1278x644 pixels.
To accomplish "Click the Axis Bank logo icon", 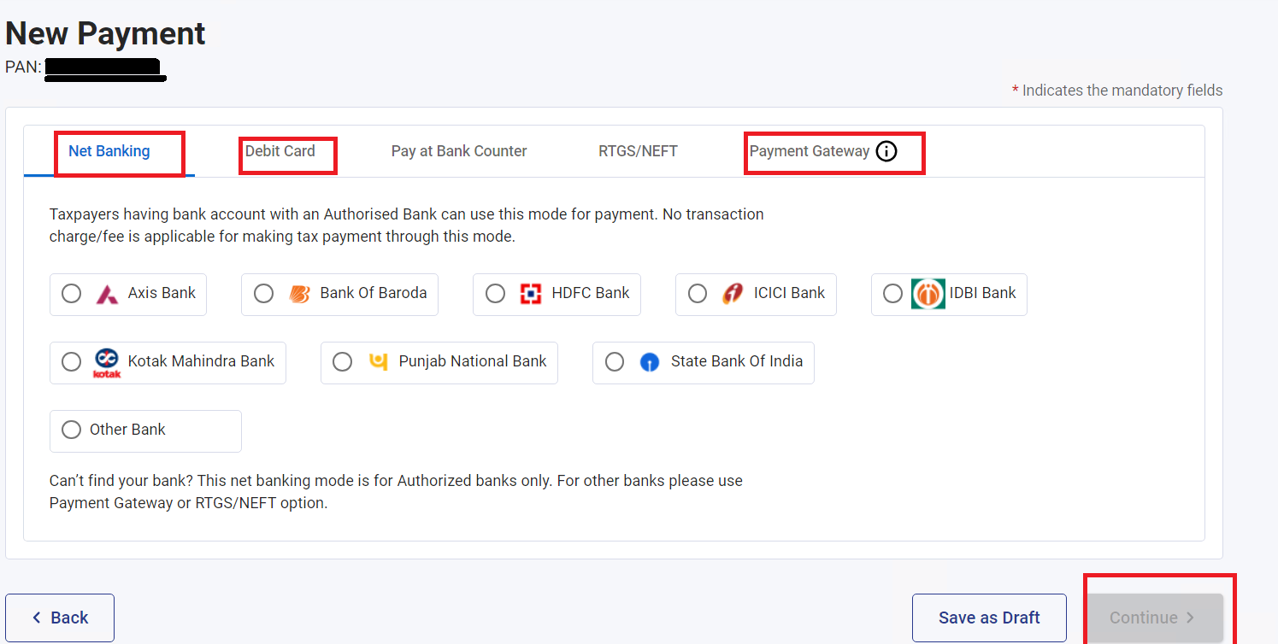I will tap(107, 295).
